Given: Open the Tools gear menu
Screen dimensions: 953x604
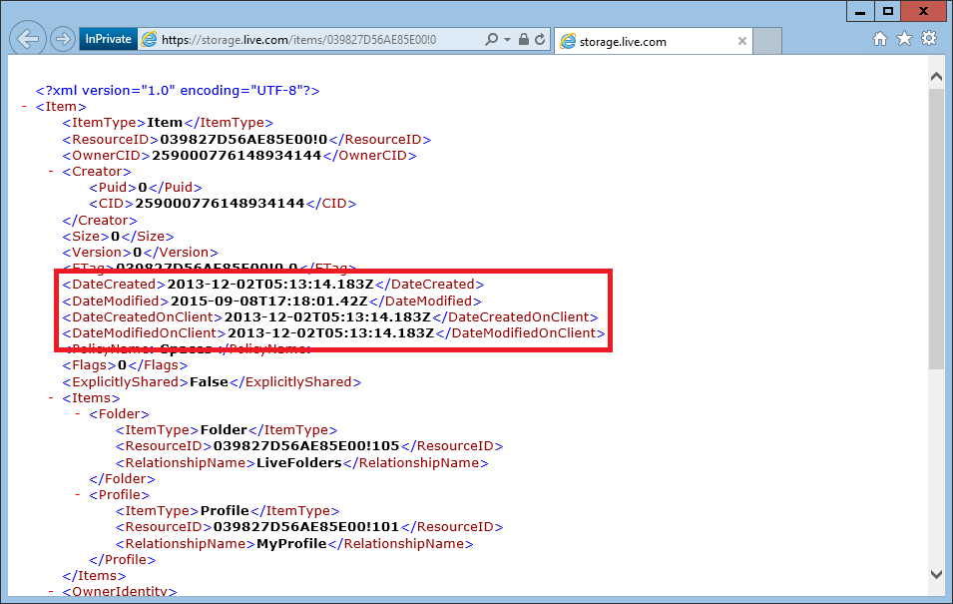Looking at the screenshot, I should (929, 38).
